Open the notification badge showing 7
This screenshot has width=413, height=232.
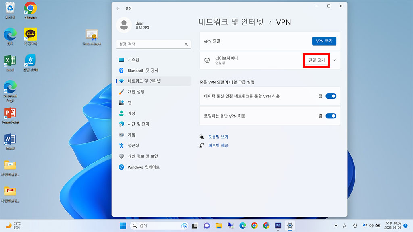(x=406, y=226)
